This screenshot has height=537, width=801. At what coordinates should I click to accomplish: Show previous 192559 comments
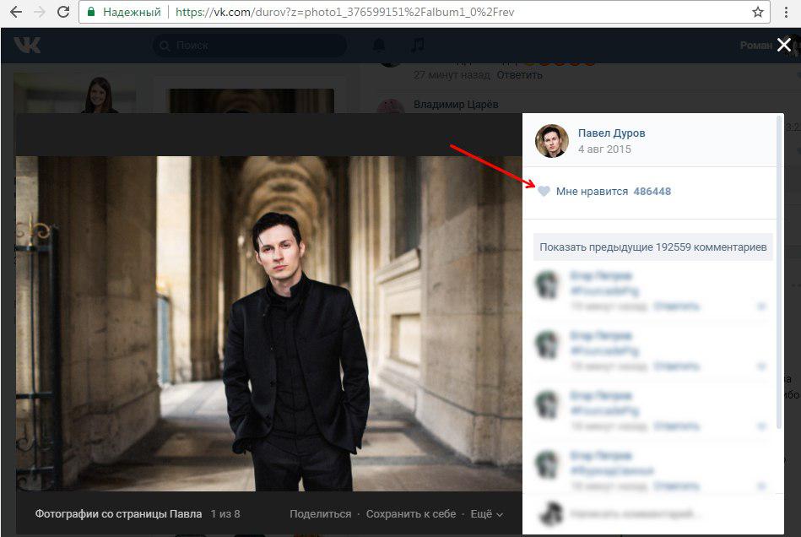pyautogui.click(x=652, y=247)
